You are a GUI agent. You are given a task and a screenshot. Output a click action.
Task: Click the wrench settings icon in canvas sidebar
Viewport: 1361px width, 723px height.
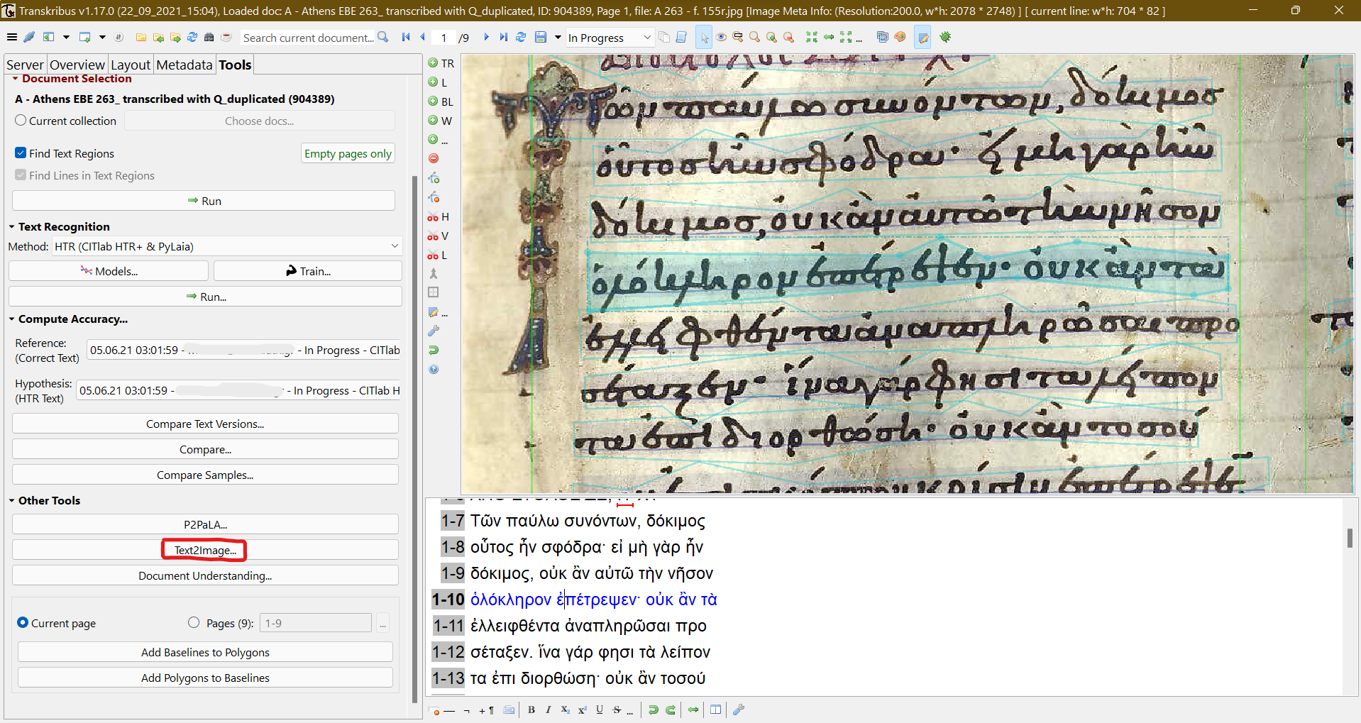click(x=434, y=331)
